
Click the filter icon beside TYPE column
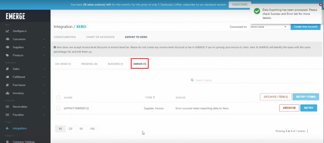click(x=154, y=98)
